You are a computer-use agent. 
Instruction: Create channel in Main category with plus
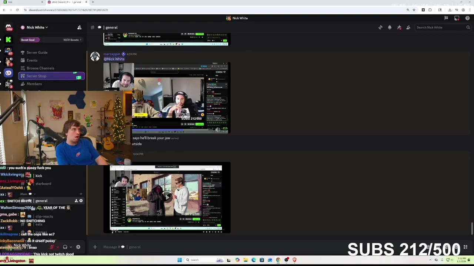81,194
